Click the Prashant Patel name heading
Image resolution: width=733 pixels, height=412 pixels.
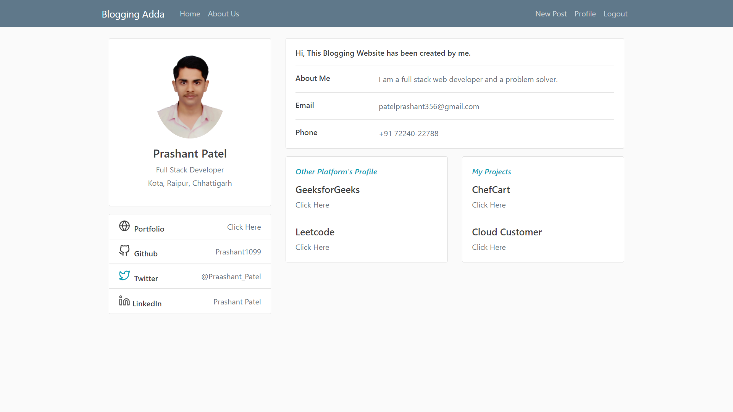190,153
